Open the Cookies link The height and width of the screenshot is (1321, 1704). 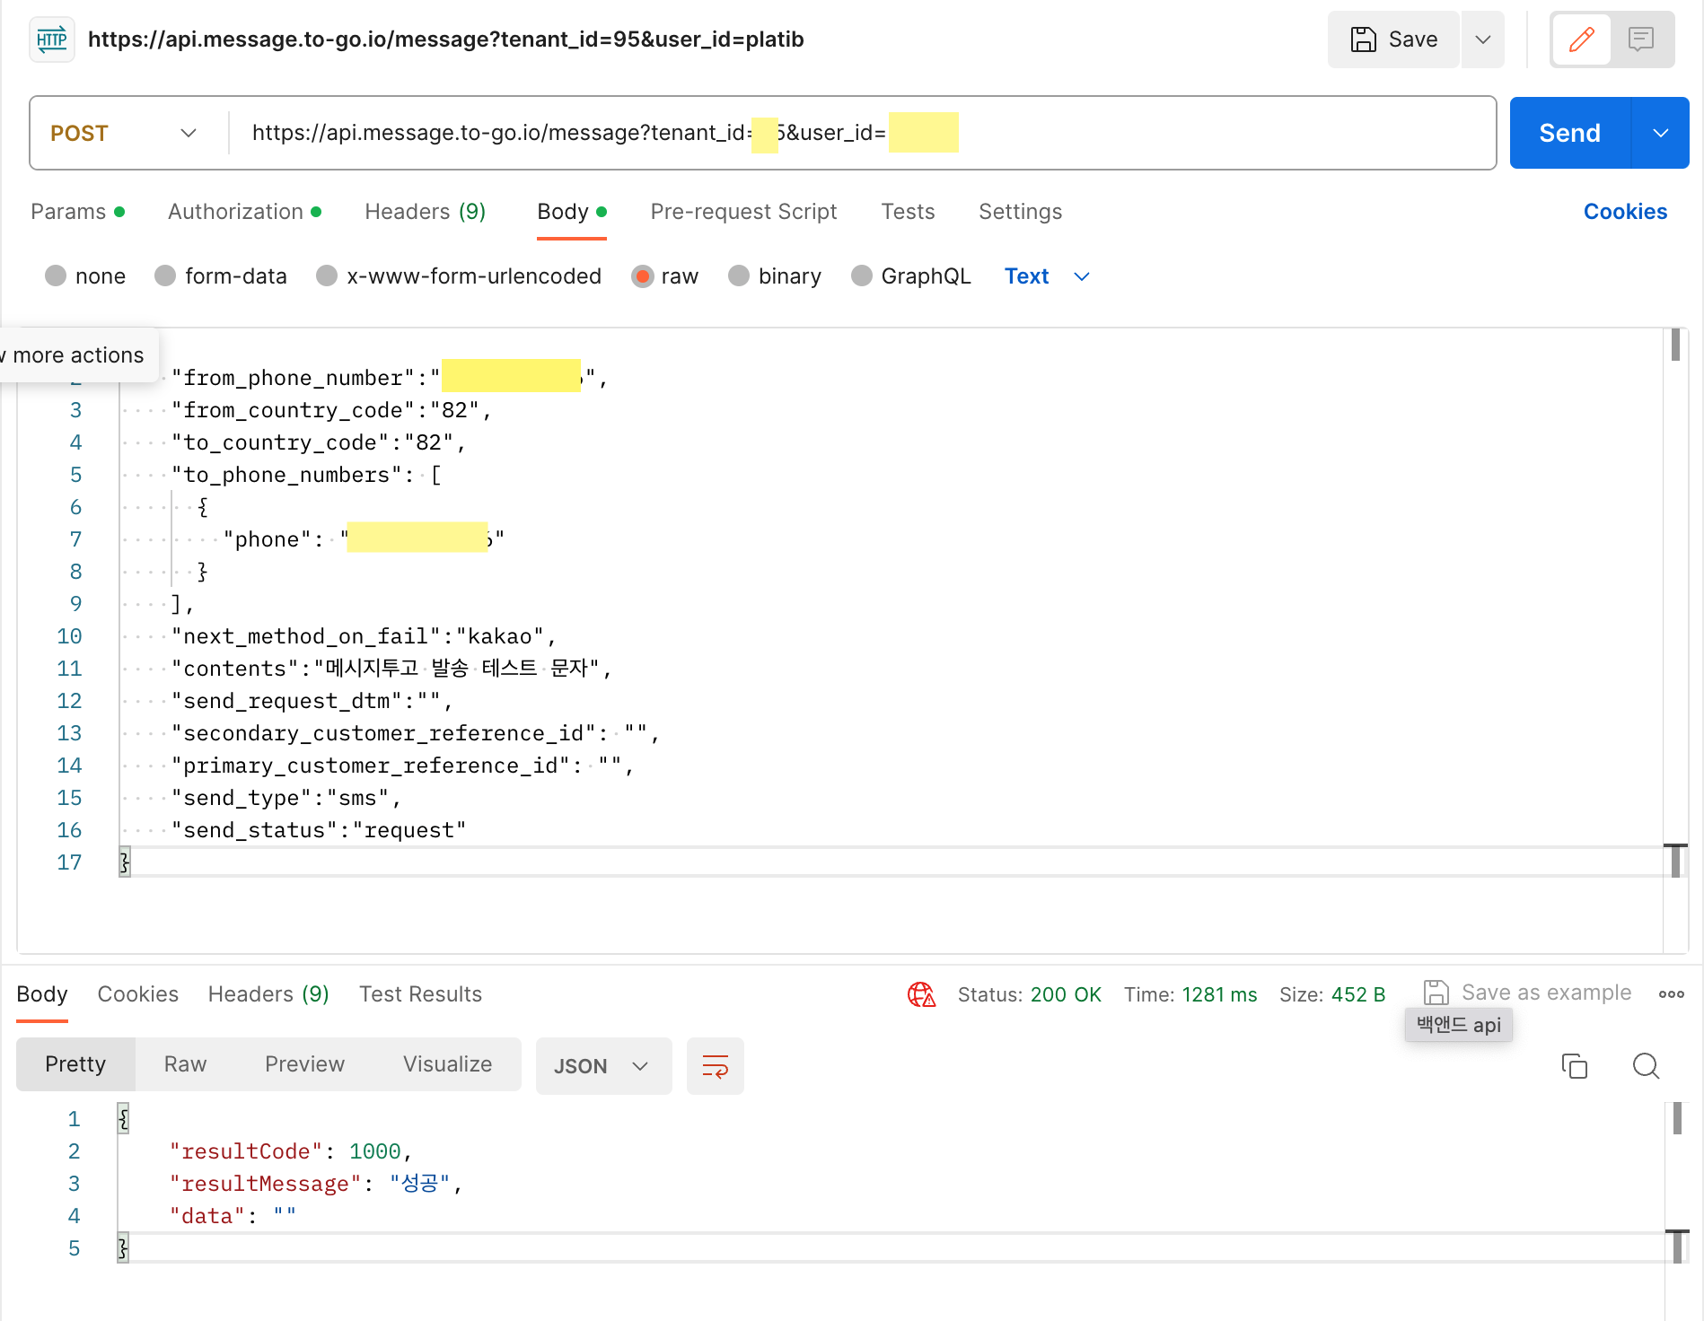pos(1625,212)
